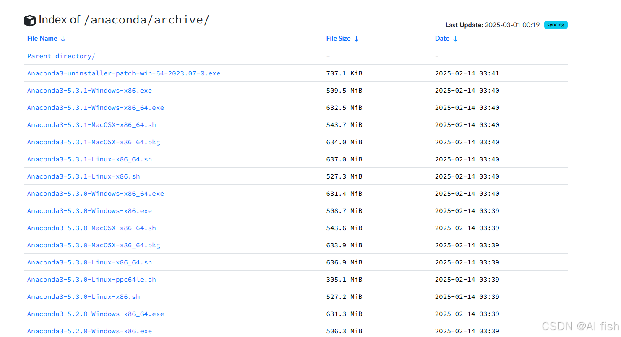
Task: Download Anaconda3-5.3.1-Windows-x86_64.exe
Action: 96,108
